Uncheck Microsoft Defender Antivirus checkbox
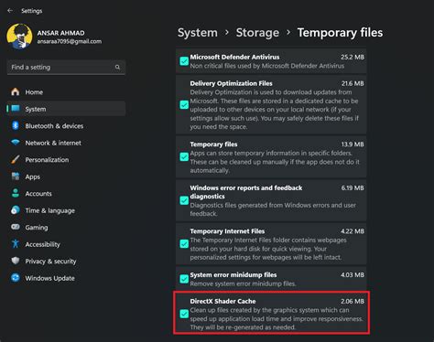 point(184,61)
